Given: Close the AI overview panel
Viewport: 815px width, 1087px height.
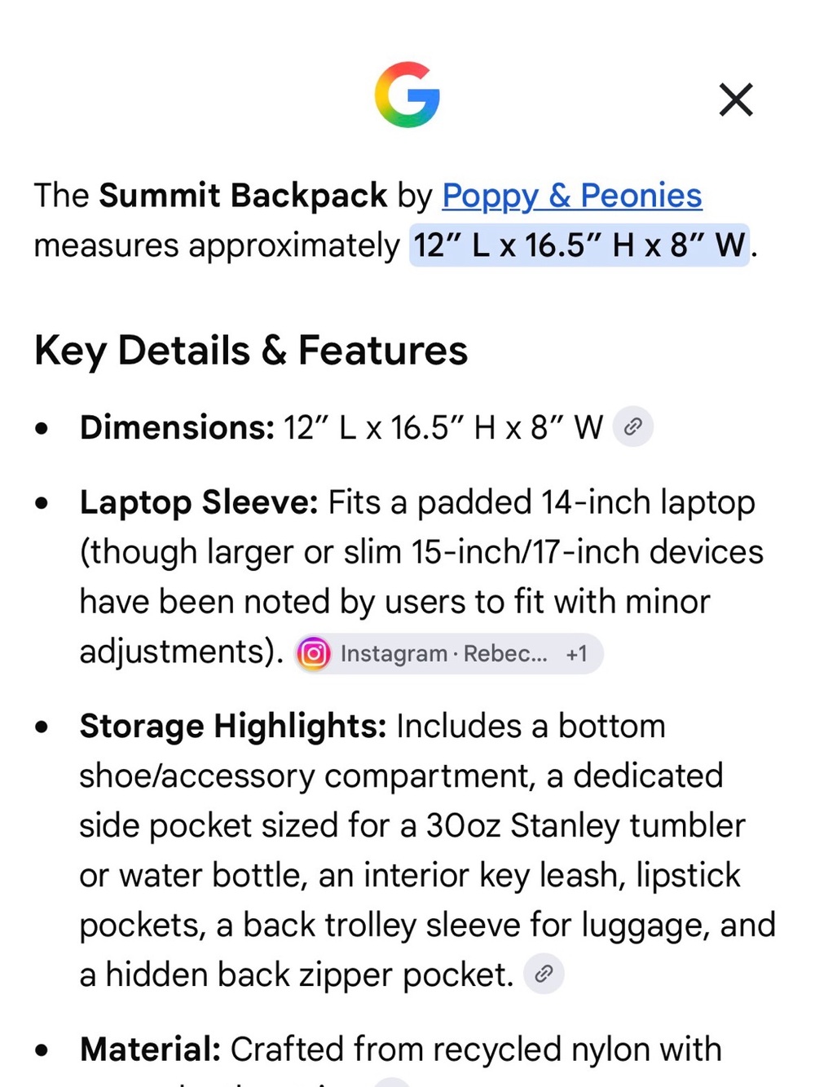Looking at the screenshot, I should (x=736, y=99).
